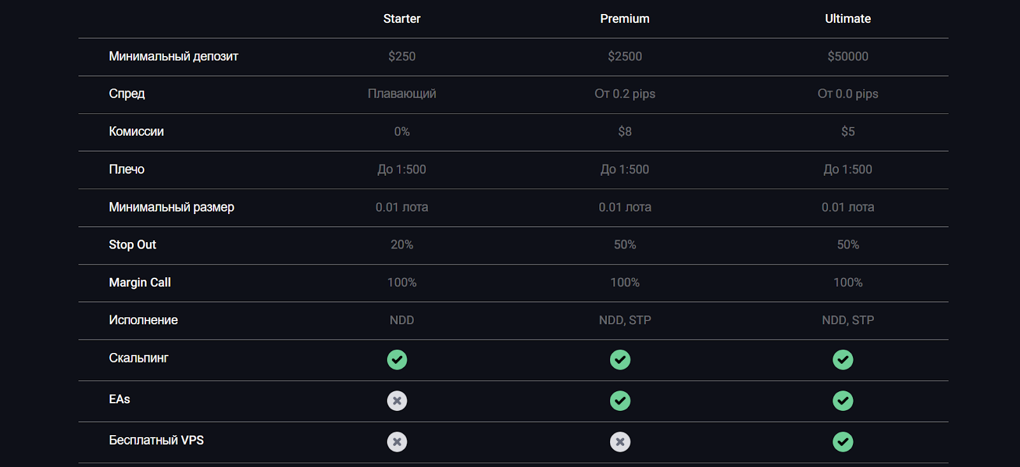Image resolution: width=1020 pixels, height=467 pixels.
Task: Click the green EAs checkmark under Premium
Action: tap(620, 401)
